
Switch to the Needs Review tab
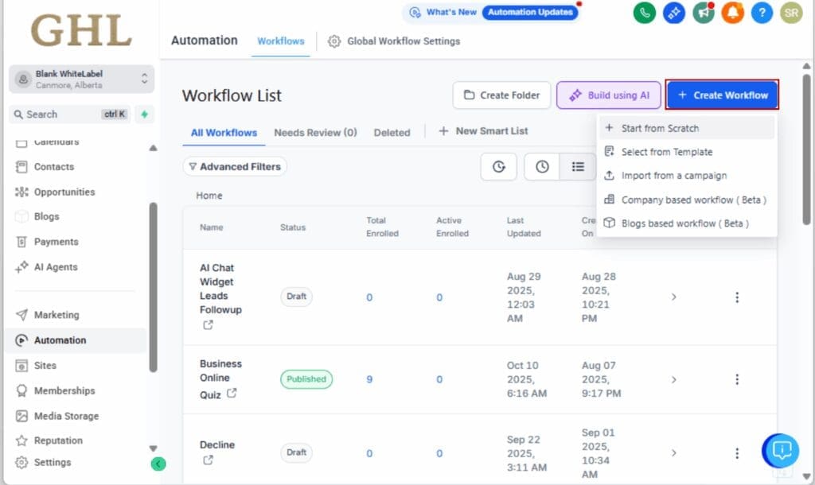pos(315,132)
